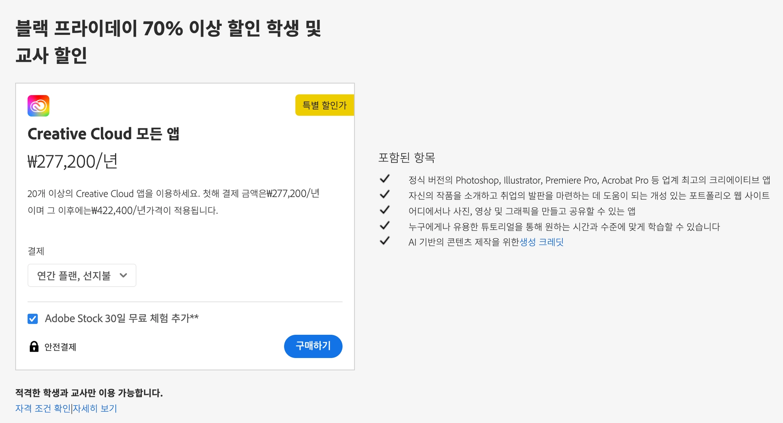Open the 자세히 보기 link
The image size is (783, 423).
coord(95,408)
